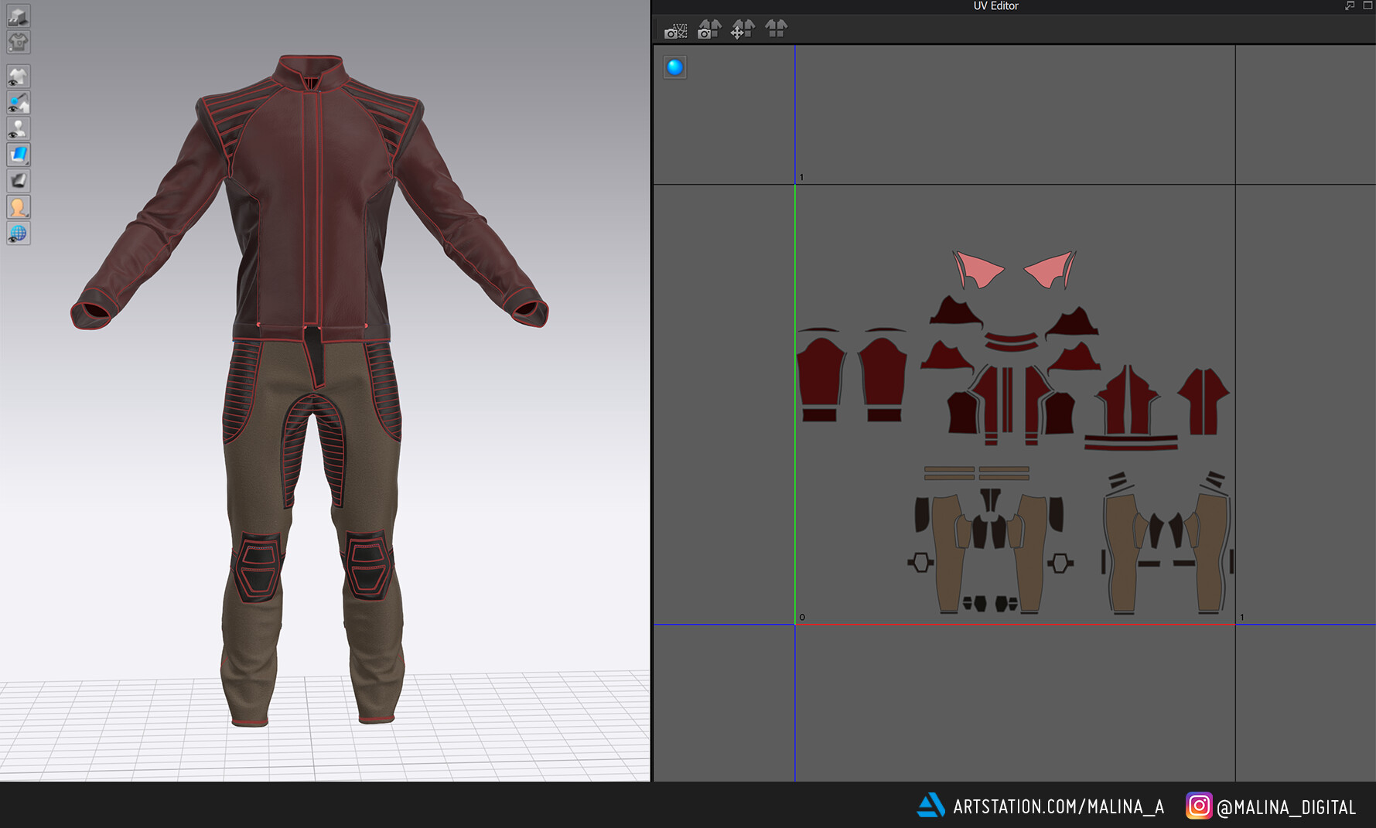This screenshot has height=828, width=1376.
Task: Select the UV snapshot camera tool
Action: [x=675, y=31]
